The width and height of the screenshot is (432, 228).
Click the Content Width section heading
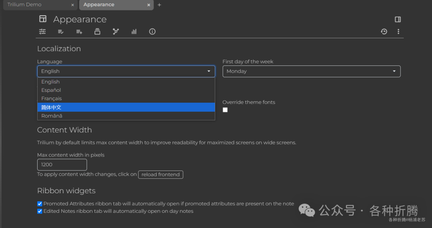click(64, 130)
